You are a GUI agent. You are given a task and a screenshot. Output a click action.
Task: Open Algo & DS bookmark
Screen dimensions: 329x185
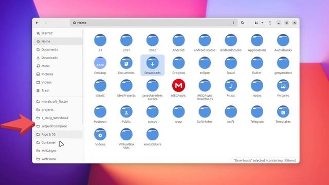58,134
